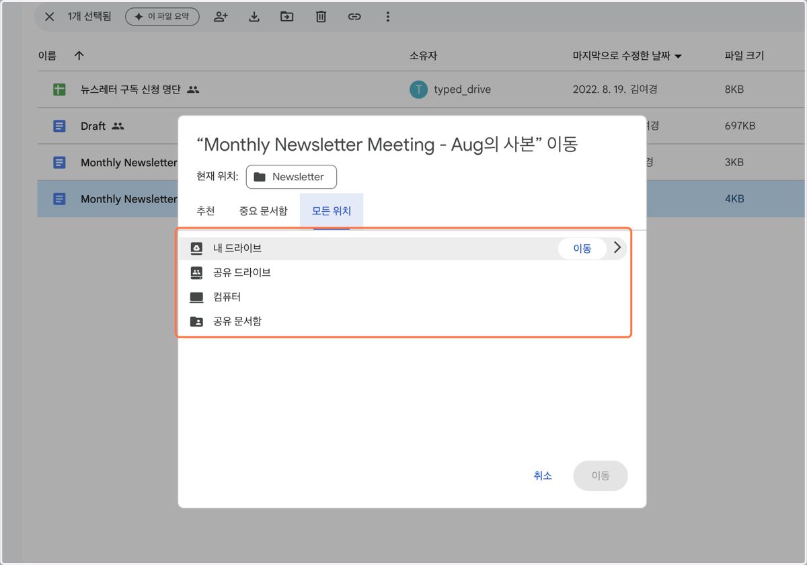Click the shared-people icon beside 뉴스레터 구독 신청 명단
The height and width of the screenshot is (565, 807).
(193, 89)
